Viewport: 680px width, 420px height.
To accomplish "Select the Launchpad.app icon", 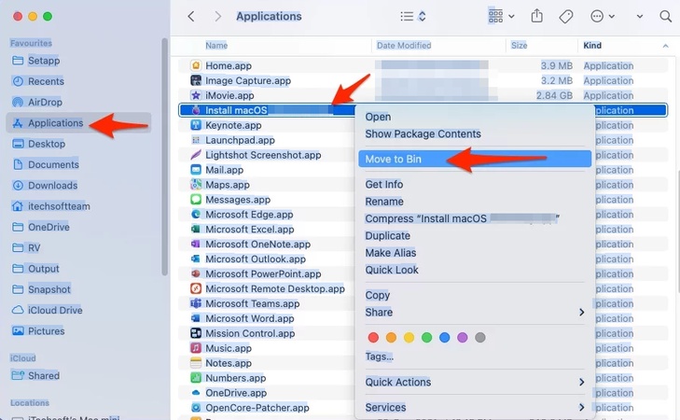I will [196, 140].
